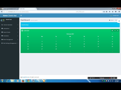Open Firefox hamburger menu
Image resolution: width=121 pixels, height=90 pixels.
pos(119,12)
